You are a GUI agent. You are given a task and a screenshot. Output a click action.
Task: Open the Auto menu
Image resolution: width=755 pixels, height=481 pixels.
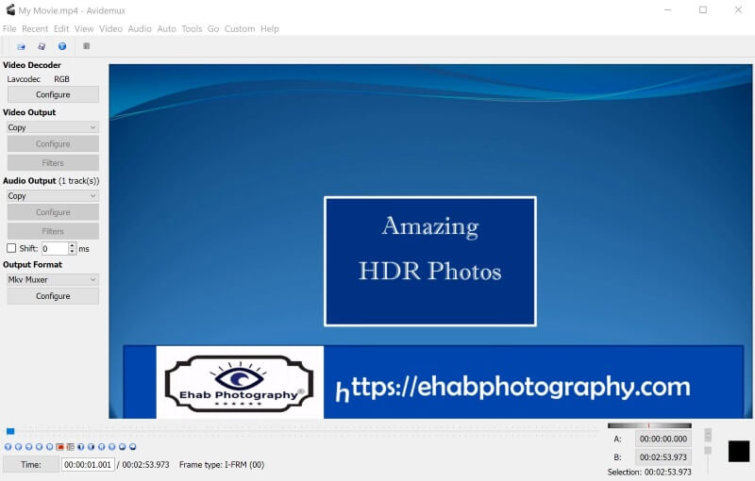click(167, 29)
